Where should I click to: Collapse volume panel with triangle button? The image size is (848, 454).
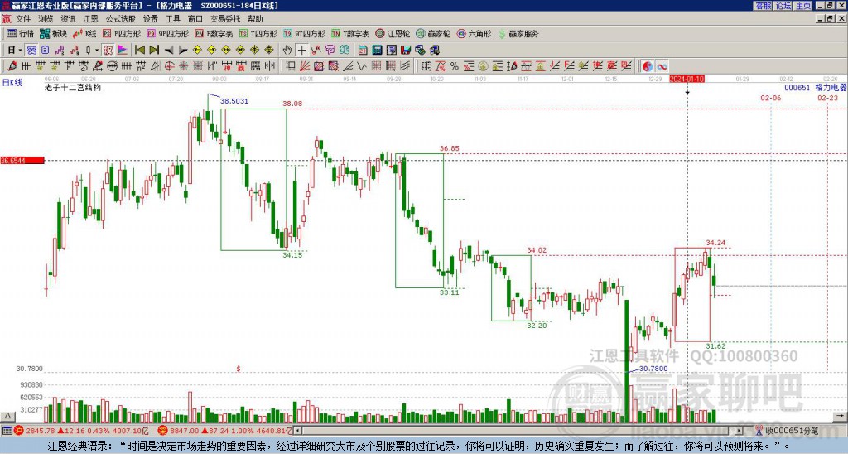click(7, 416)
